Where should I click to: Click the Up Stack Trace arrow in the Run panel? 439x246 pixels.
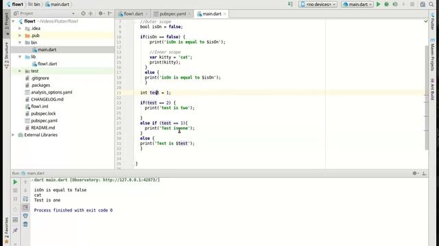tap(25, 182)
